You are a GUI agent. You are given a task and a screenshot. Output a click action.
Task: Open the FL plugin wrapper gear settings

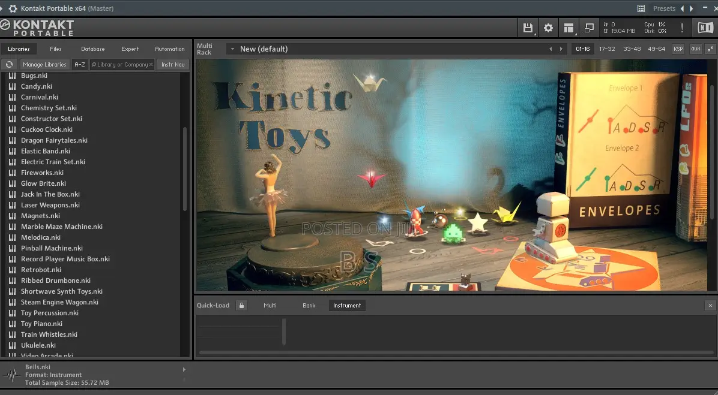coord(13,8)
